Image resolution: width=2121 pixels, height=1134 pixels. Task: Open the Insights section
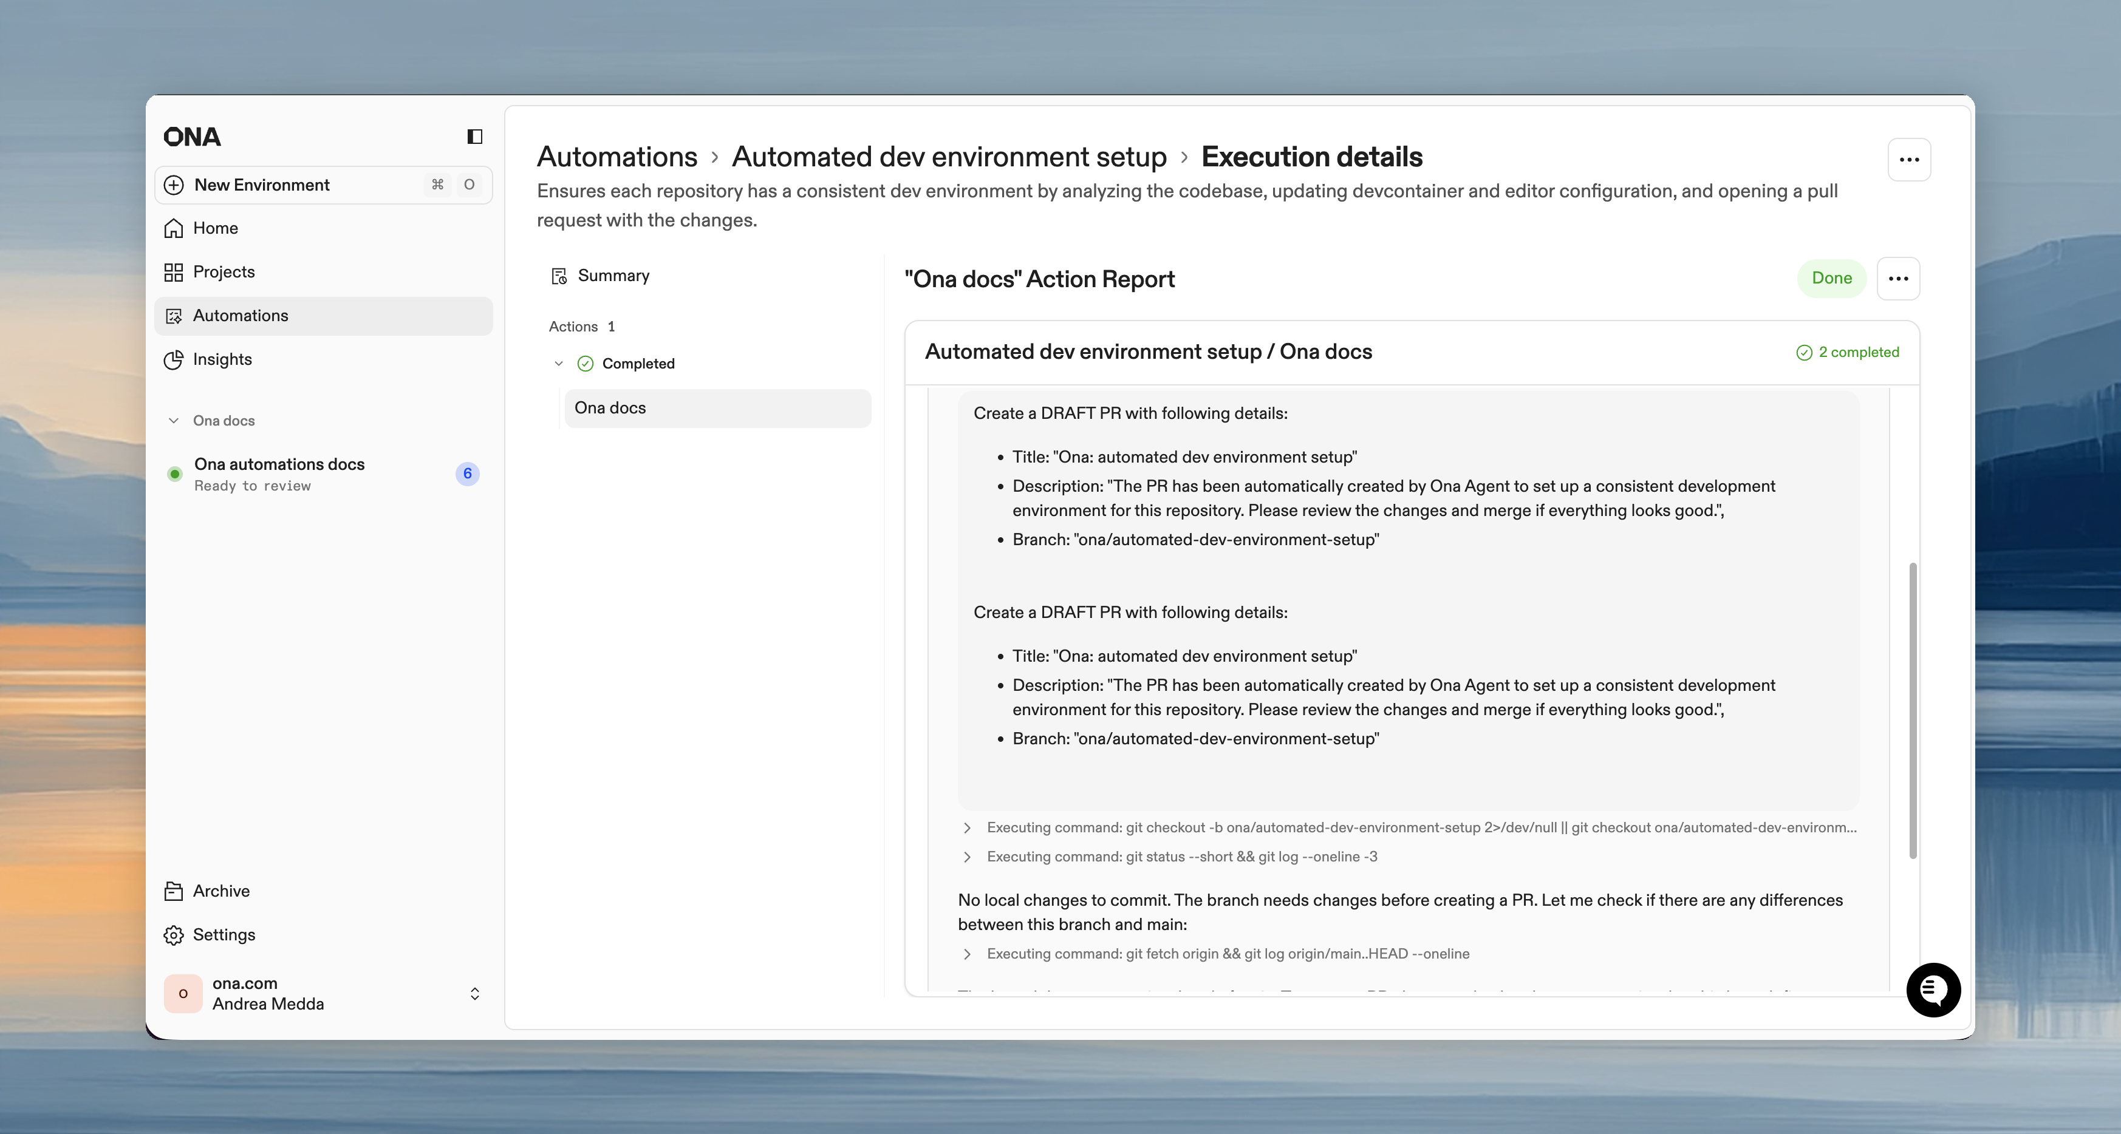(222, 359)
